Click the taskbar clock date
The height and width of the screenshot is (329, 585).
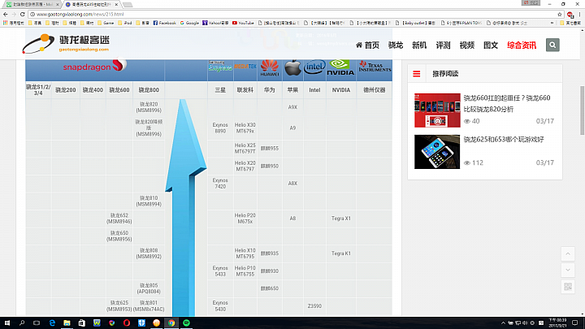558,323
